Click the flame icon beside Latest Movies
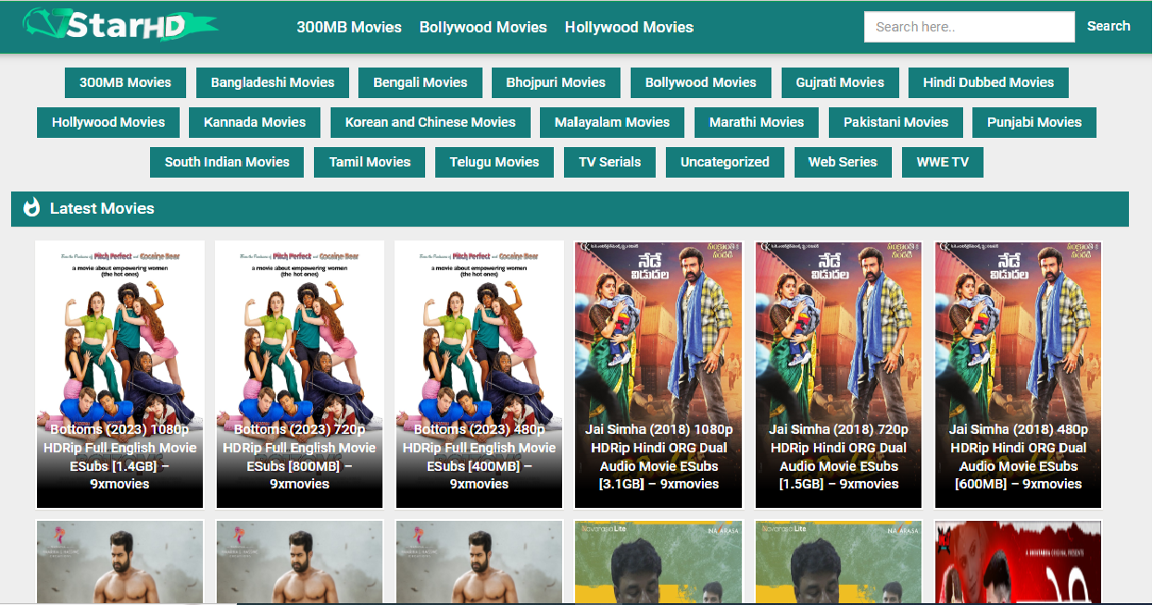 click(x=31, y=208)
